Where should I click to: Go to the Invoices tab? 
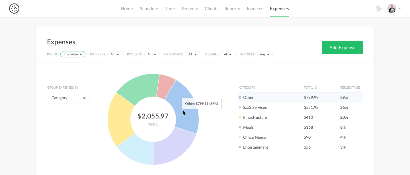tap(255, 9)
